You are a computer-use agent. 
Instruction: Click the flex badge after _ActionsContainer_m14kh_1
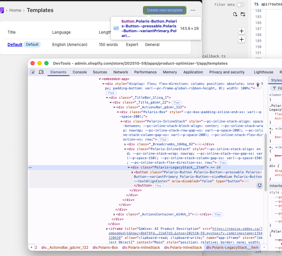(217, 214)
